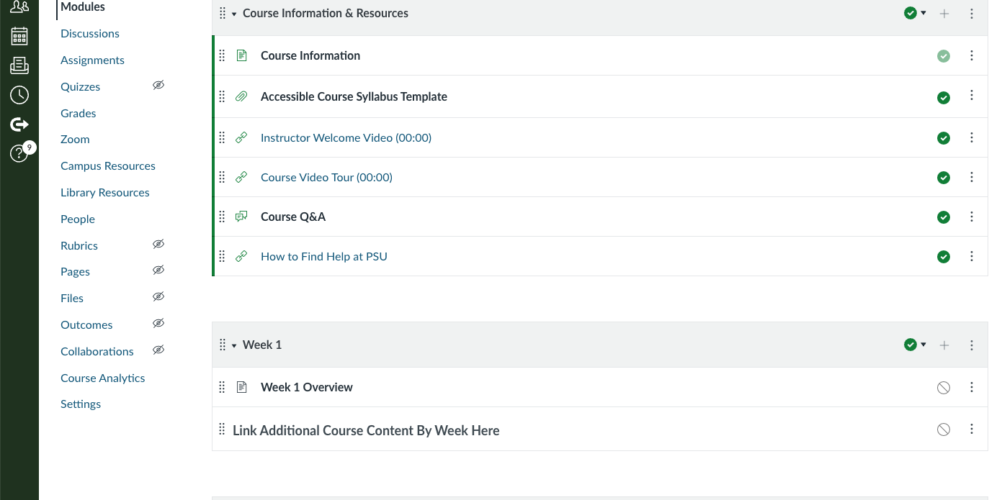
Task: Add item to Week 1 module with plus icon
Action: click(944, 345)
